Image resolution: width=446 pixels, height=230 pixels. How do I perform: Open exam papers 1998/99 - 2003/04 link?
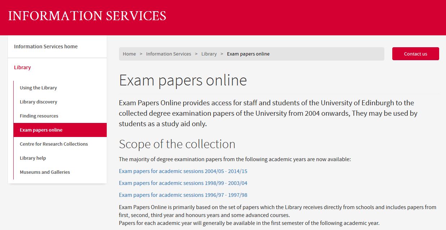183,183
